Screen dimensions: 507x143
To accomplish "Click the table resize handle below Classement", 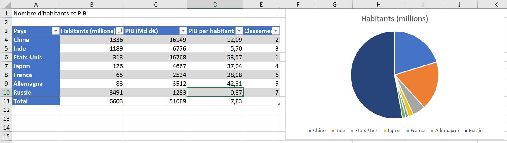I will (279, 104).
